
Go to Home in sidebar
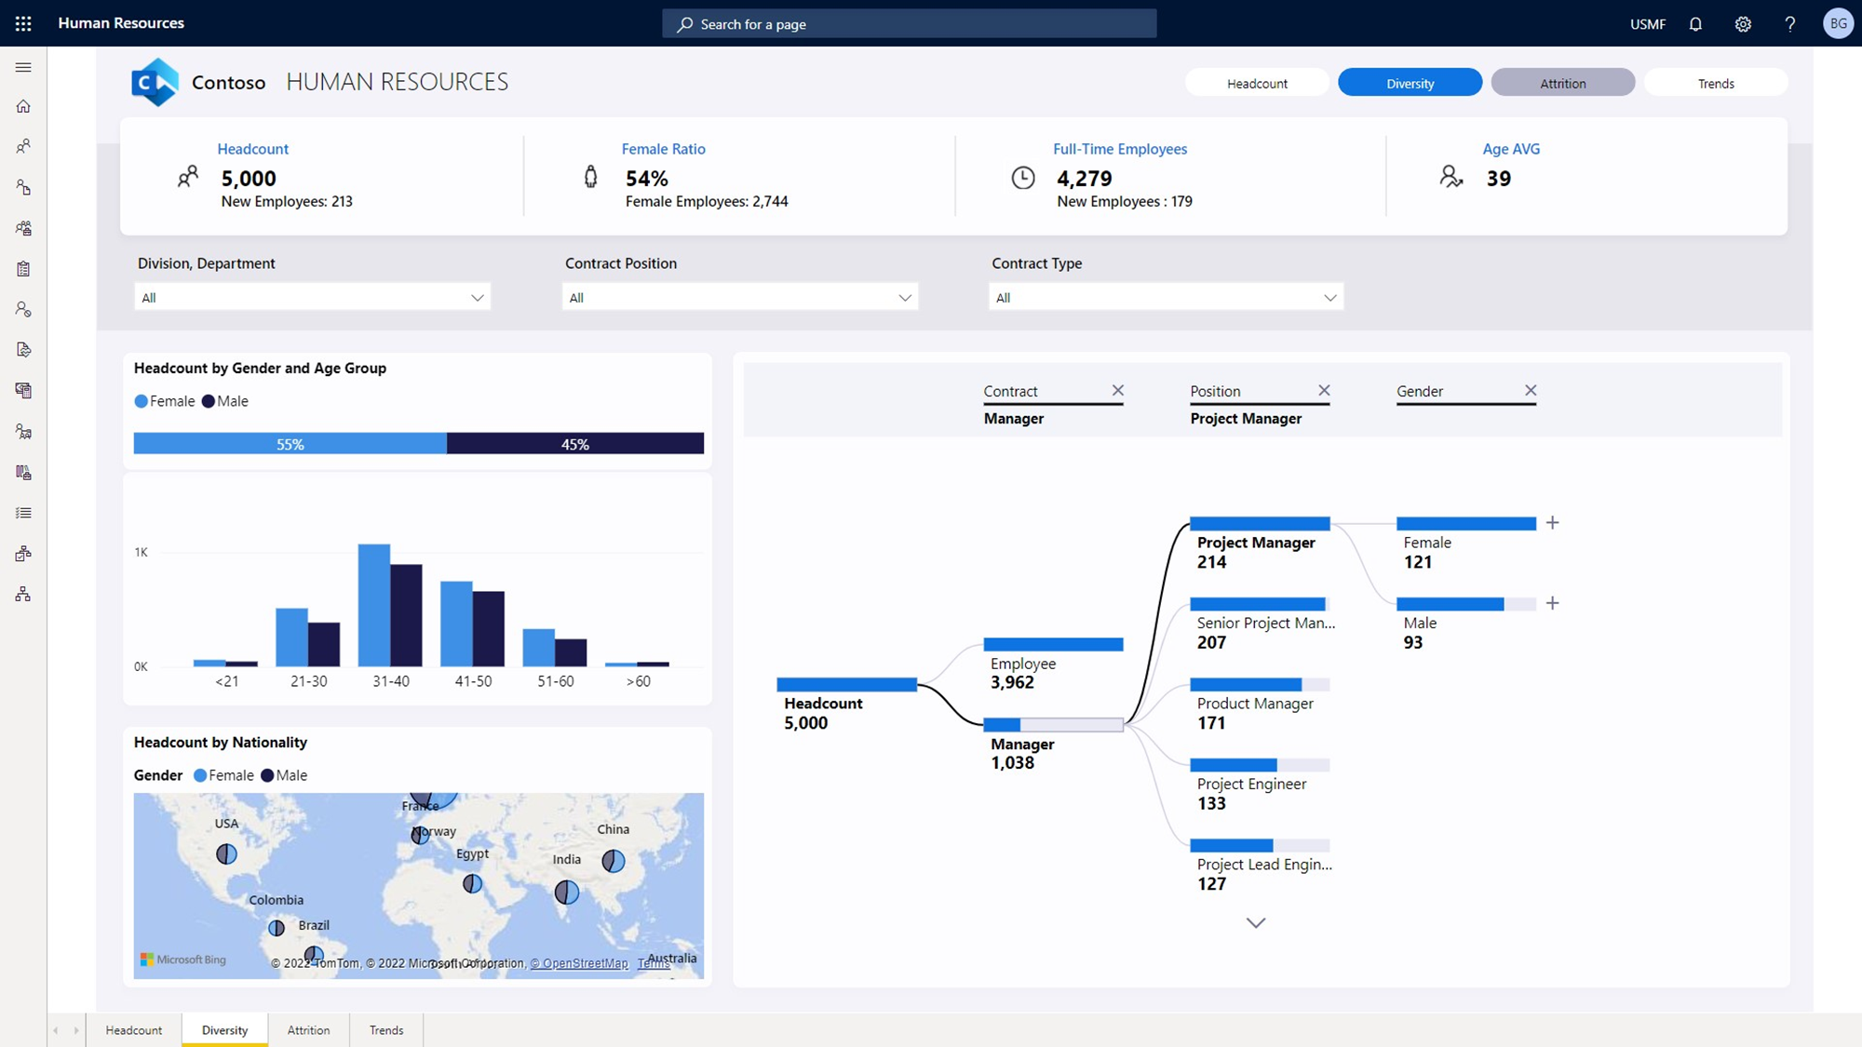pos(23,107)
